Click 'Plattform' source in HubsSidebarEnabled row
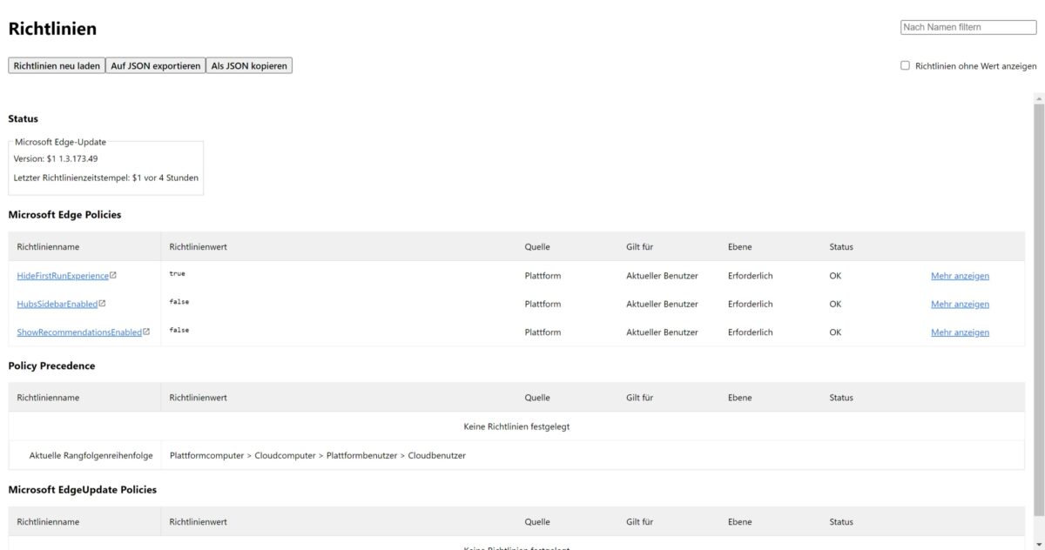The height and width of the screenshot is (550, 1045). (543, 304)
